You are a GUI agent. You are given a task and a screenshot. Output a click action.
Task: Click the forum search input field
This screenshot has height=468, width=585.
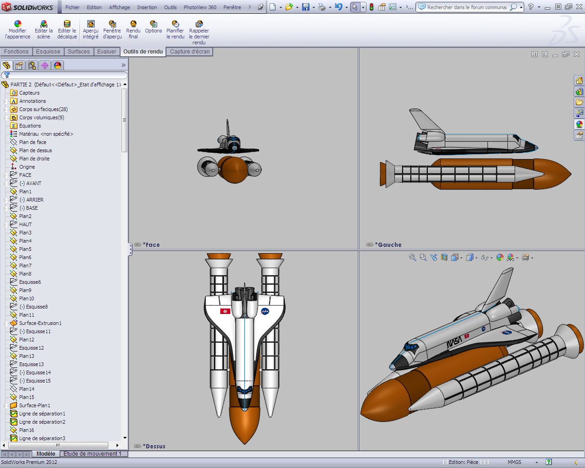pos(466,7)
